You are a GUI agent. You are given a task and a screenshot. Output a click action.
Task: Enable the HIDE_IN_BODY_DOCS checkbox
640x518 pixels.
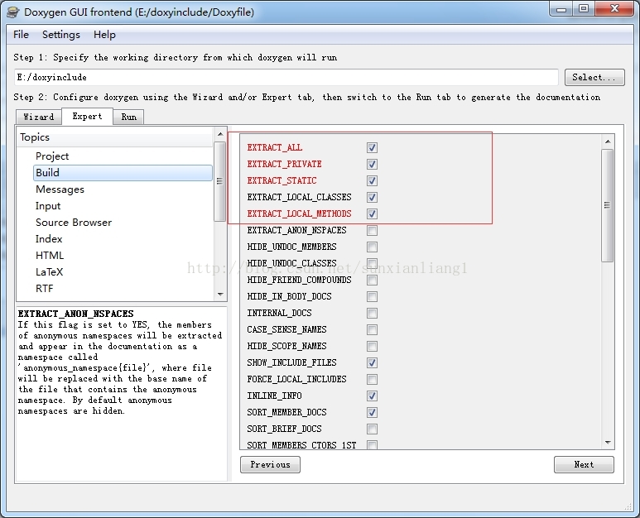click(x=372, y=296)
